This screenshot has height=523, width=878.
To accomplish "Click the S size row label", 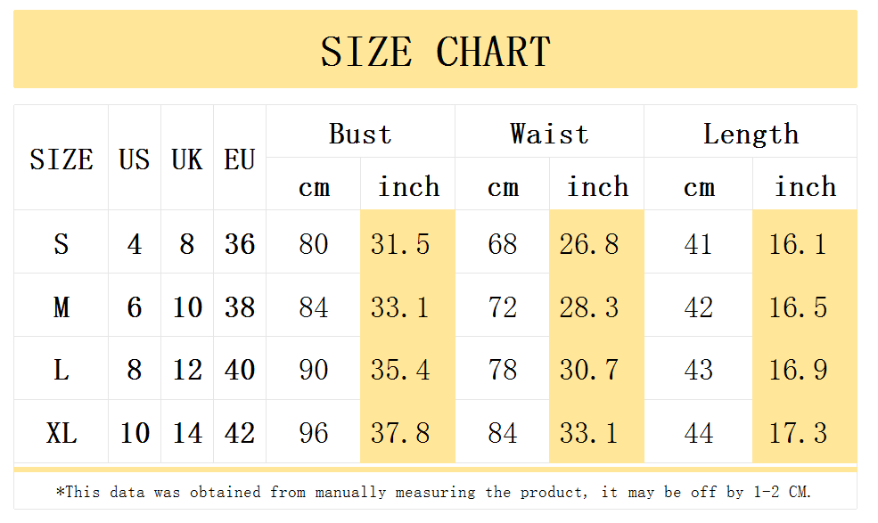I will (61, 242).
